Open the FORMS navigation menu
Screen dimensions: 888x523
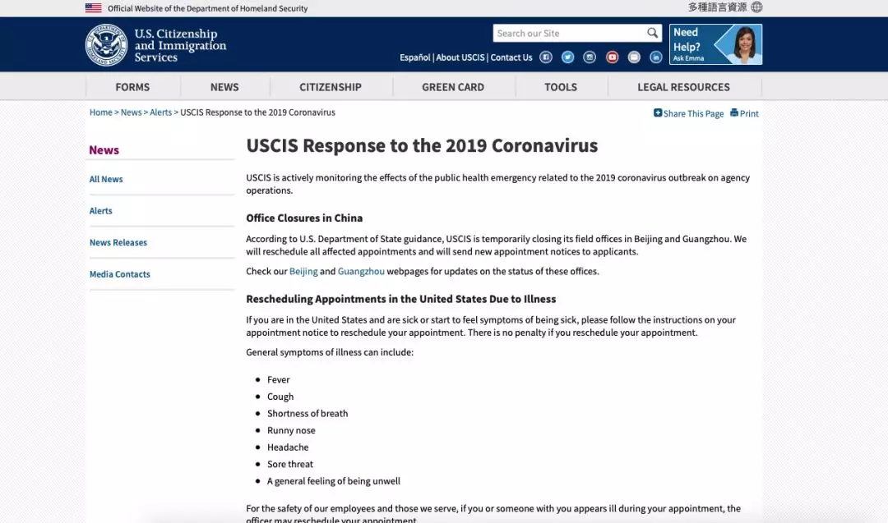[x=132, y=87]
